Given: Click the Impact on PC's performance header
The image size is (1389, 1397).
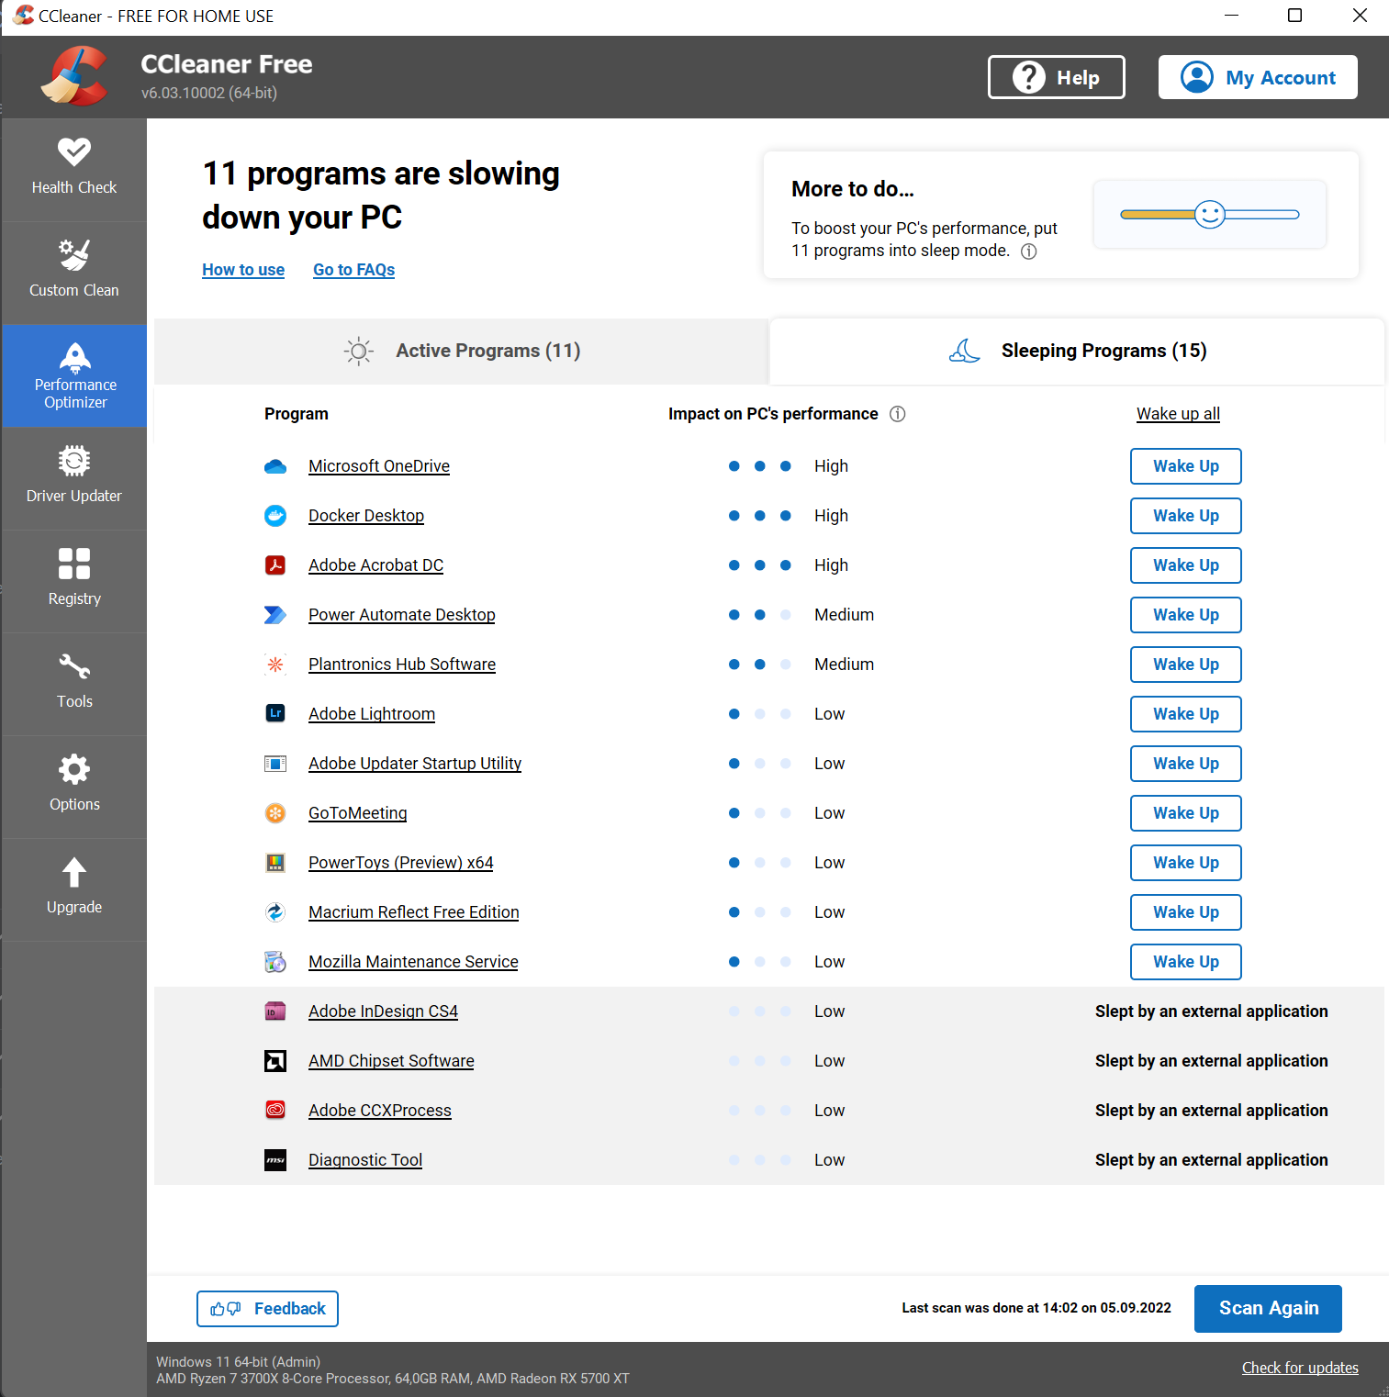Looking at the screenshot, I should (773, 414).
